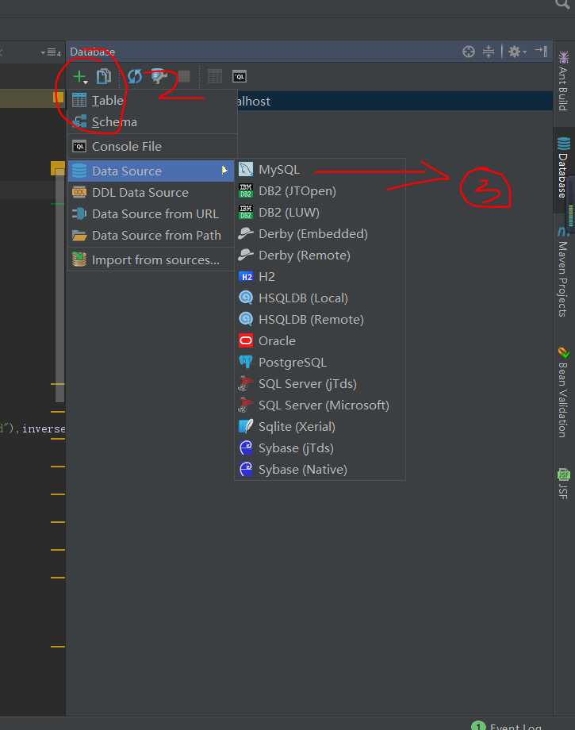Choose Table from the New menu

(x=152, y=101)
